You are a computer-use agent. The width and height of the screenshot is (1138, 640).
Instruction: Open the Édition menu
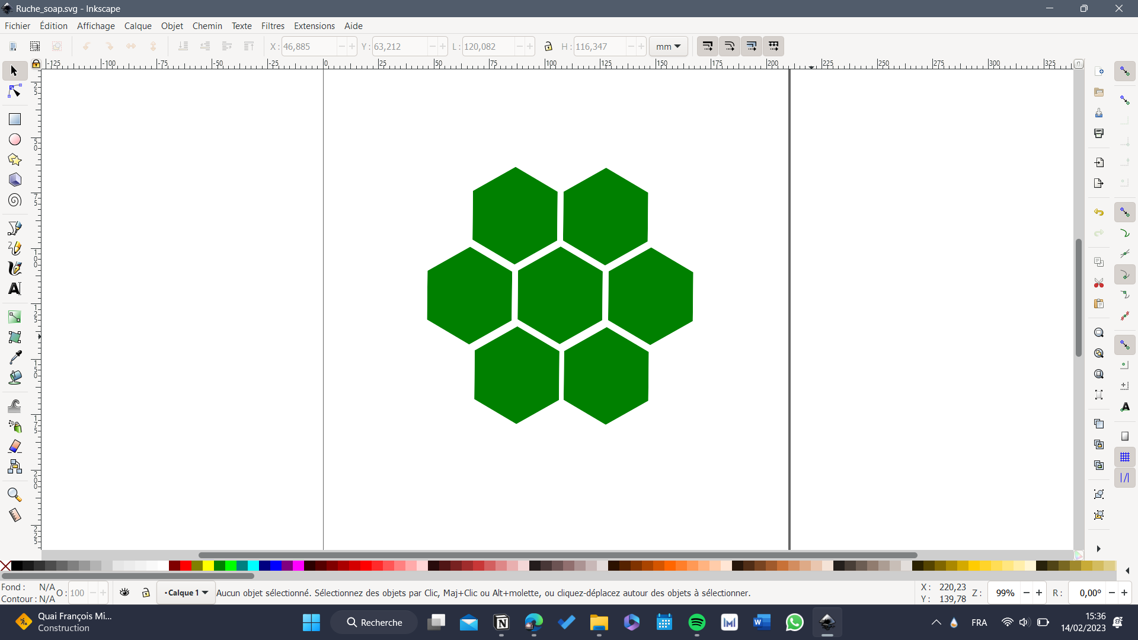53,26
